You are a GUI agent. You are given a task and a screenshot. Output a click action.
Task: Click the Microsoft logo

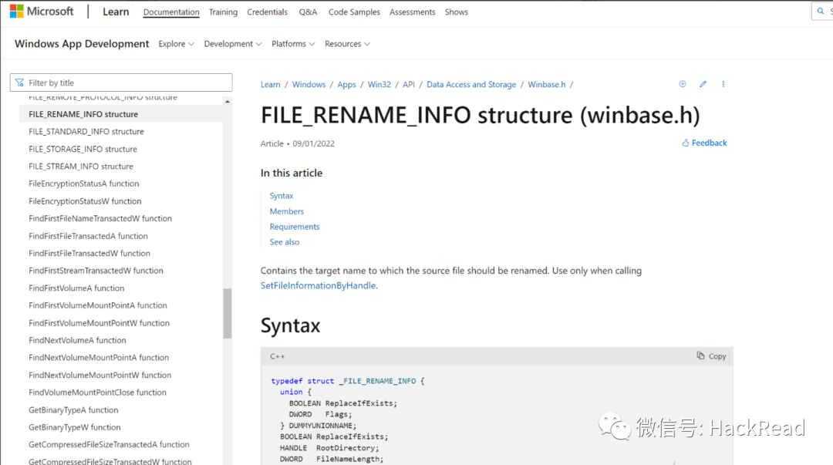pos(42,11)
